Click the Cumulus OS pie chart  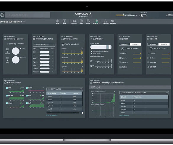point(16,51)
